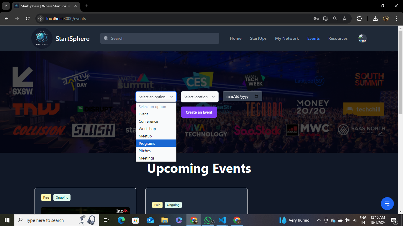Open Chrome three-dot menu
Viewport: 403px width, 226px height.
click(x=397, y=19)
